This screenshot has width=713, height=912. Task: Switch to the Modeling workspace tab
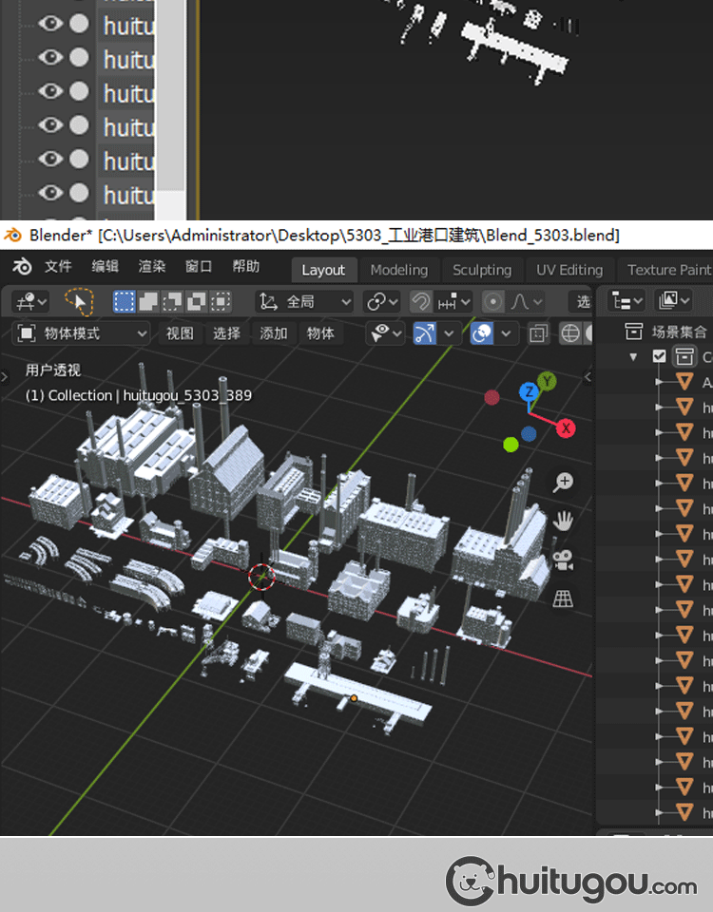398,270
